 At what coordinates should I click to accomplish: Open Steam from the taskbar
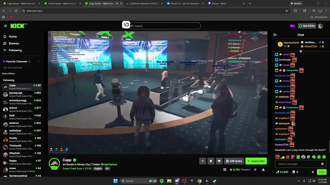(x=214, y=181)
